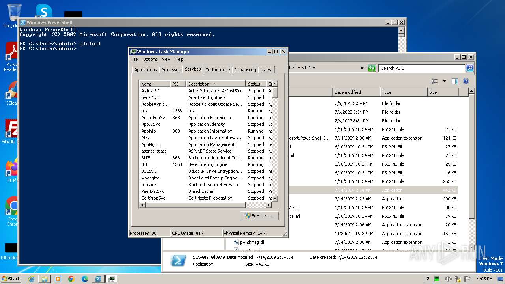
Task: Sort files by Size column
Action: [443, 92]
